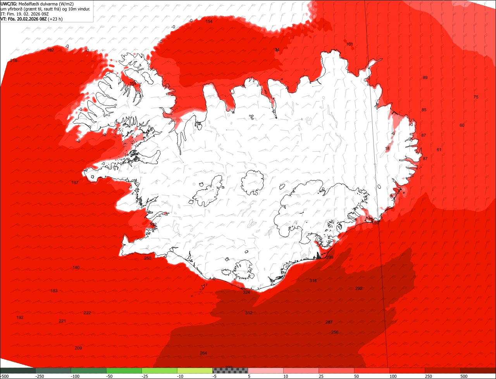Viewport: 496px width, 379px height.
Task: Click legend swatch between 100 and 250
Action: pos(407,370)
